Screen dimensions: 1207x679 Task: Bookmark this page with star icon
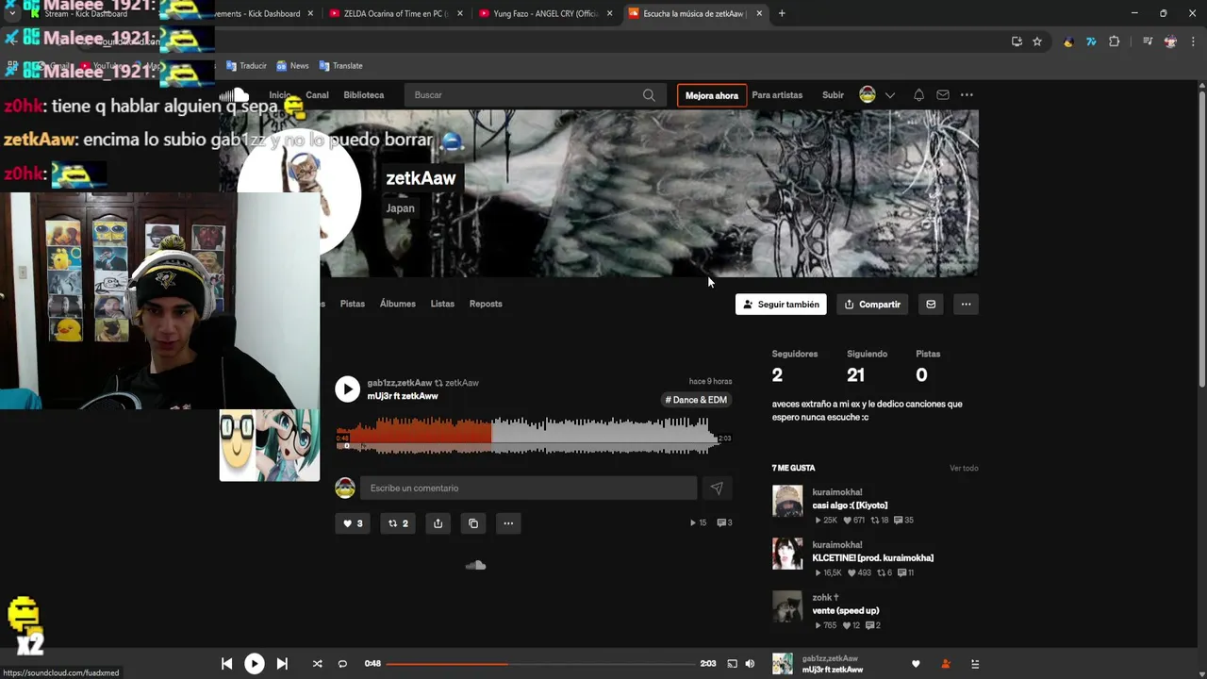pyautogui.click(x=1037, y=41)
